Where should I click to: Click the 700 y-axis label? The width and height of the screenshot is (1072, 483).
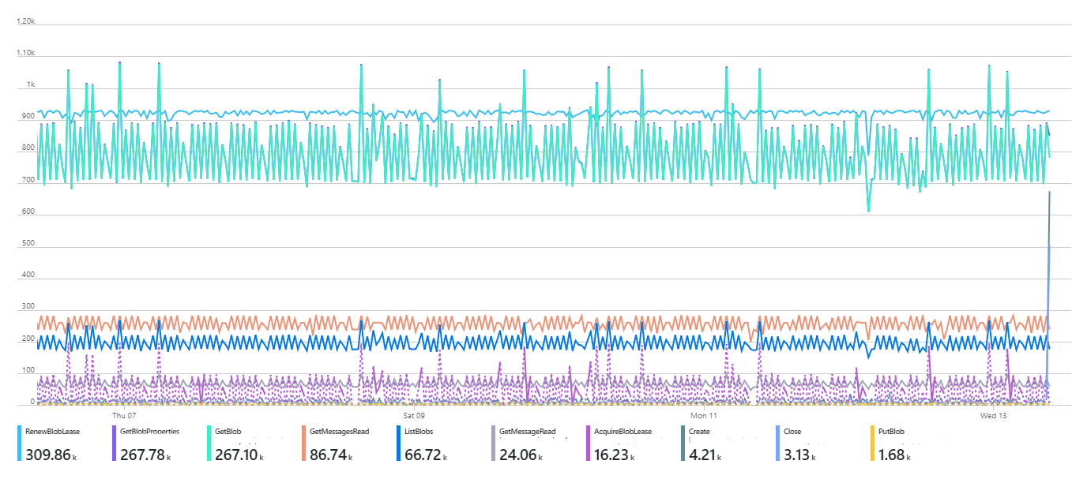[29, 181]
